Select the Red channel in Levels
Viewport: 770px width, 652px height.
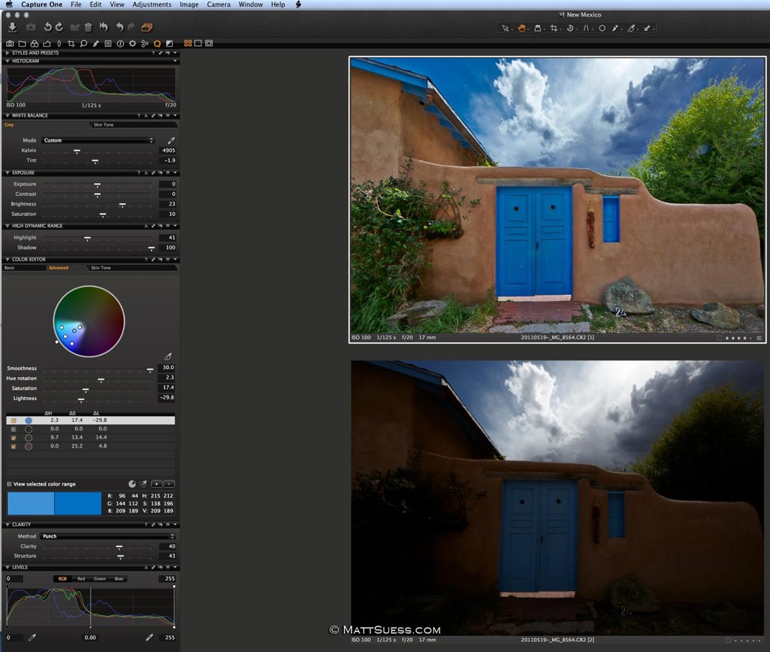coord(81,579)
